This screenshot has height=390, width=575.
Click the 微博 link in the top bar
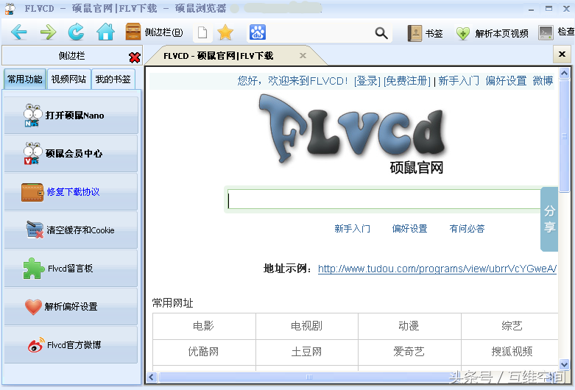tap(543, 81)
